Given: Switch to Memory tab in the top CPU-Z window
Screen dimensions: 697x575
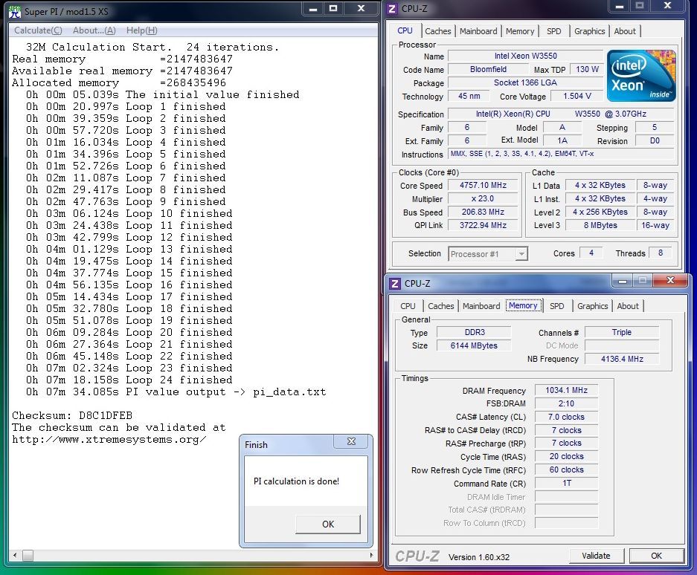Looking at the screenshot, I should point(520,31).
